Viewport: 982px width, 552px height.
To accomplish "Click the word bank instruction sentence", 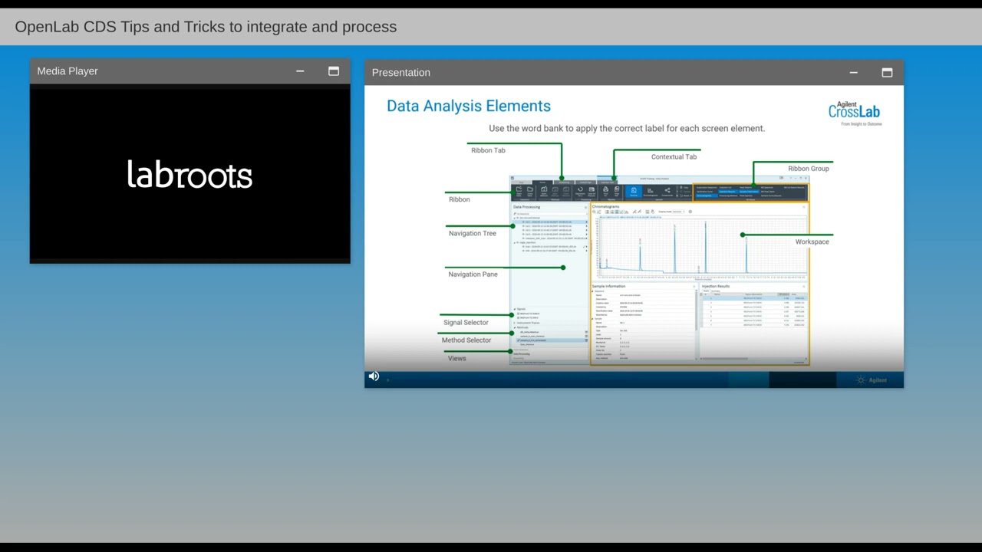I will coord(627,129).
